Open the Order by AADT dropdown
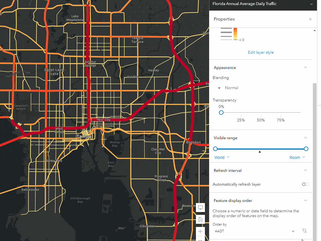 (x=254, y=231)
